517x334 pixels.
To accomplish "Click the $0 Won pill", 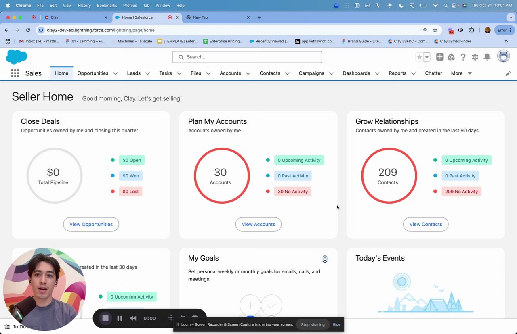I will (x=131, y=176).
